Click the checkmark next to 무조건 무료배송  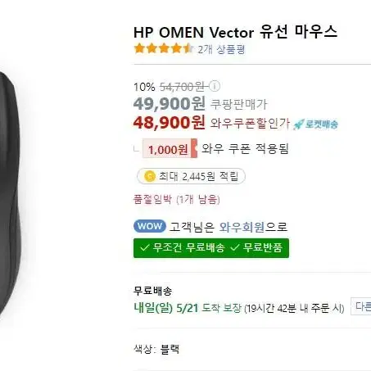(144, 248)
